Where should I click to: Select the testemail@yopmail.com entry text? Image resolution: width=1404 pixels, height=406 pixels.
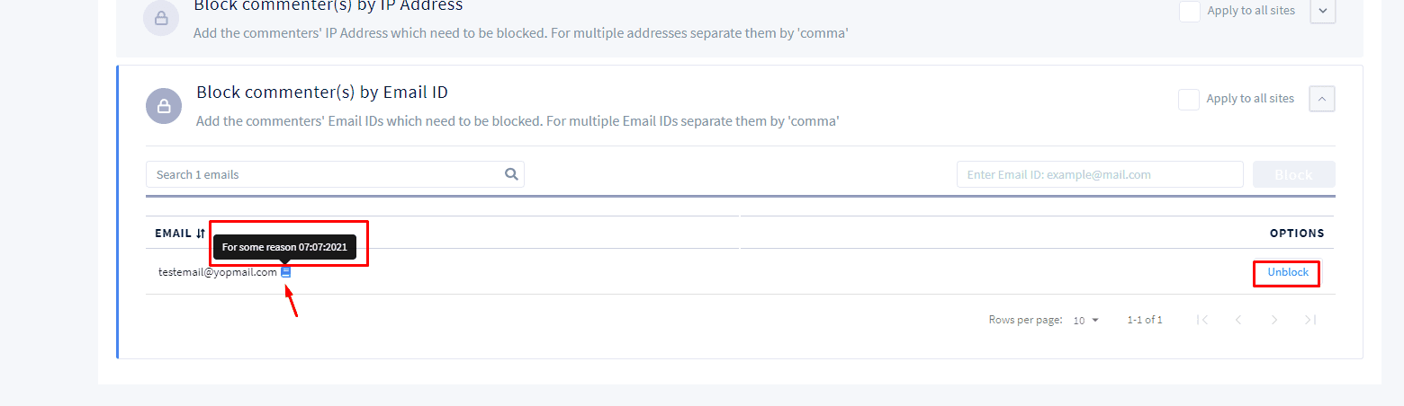(x=218, y=272)
